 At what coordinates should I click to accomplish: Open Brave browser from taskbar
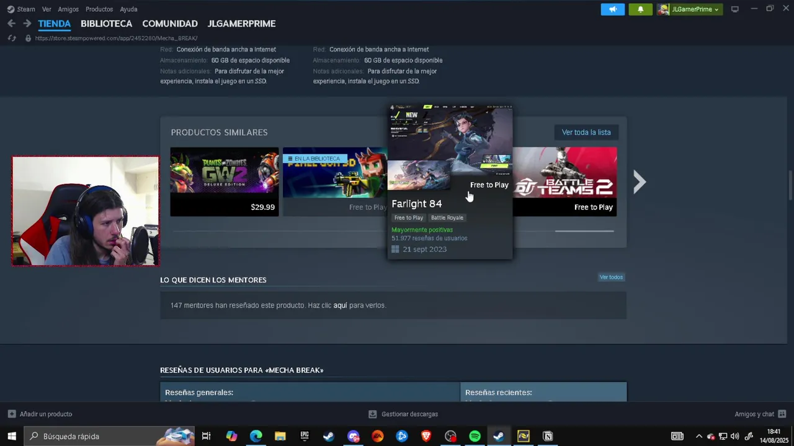tap(426, 436)
